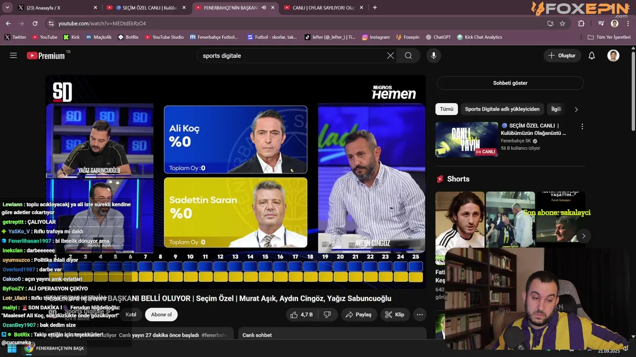Start voice search with the microphone icon

coord(434,56)
